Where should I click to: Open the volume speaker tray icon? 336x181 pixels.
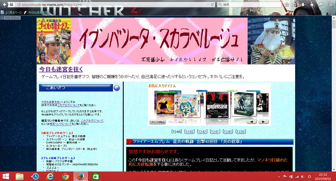click(303, 177)
